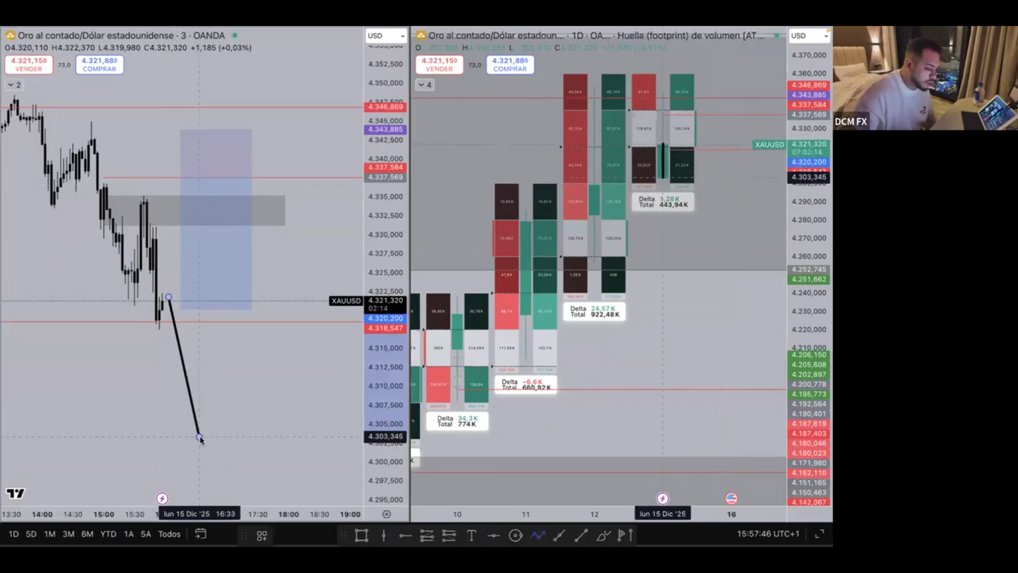Expand the indicators legend showing 2
This screenshot has width=1018, height=573.
(14, 85)
